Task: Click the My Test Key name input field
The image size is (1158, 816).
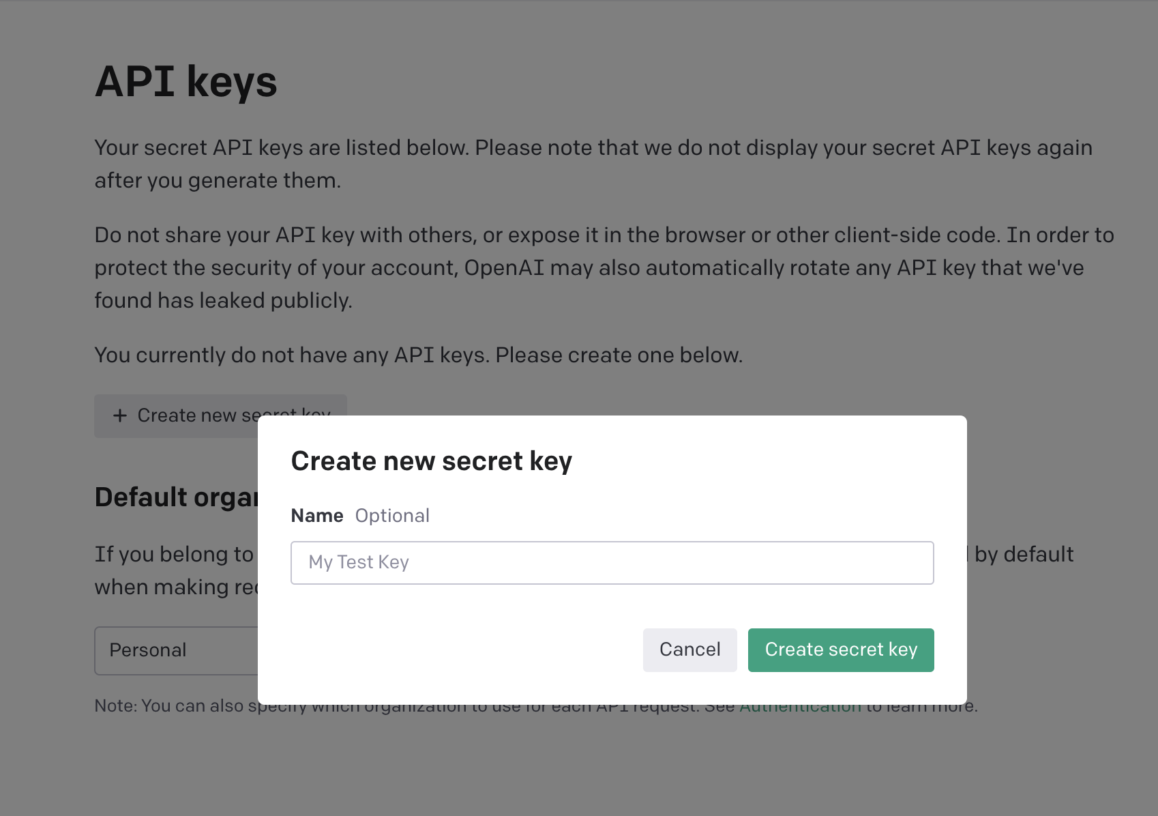Action: (x=612, y=562)
